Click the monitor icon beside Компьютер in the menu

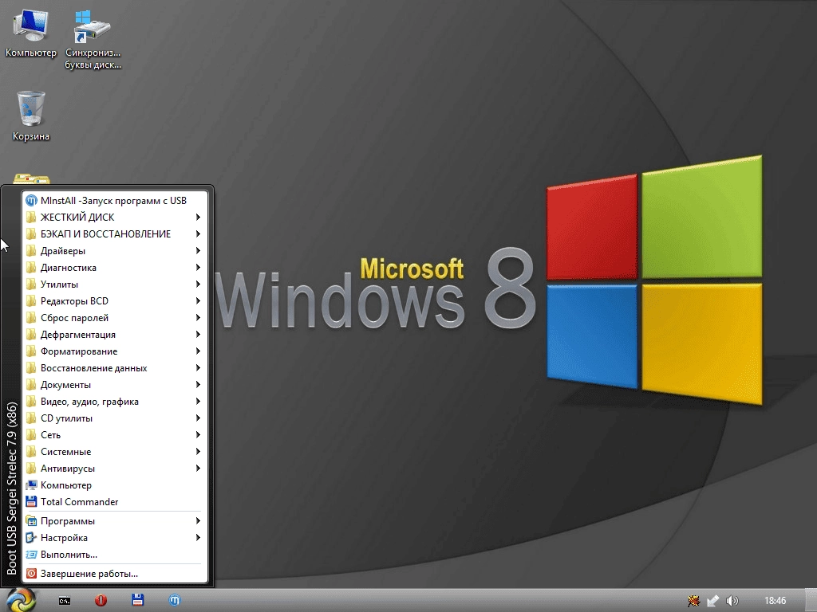[x=31, y=485]
